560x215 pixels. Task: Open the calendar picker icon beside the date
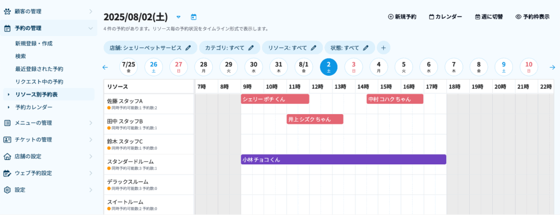194,17
